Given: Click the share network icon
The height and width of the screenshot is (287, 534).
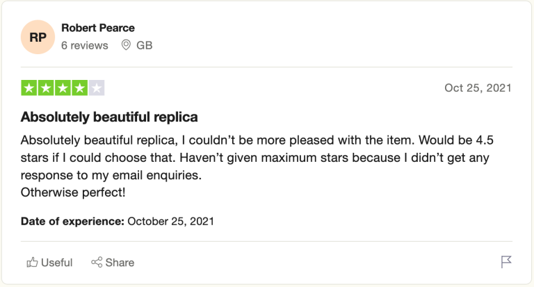Looking at the screenshot, I should [x=97, y=263].
